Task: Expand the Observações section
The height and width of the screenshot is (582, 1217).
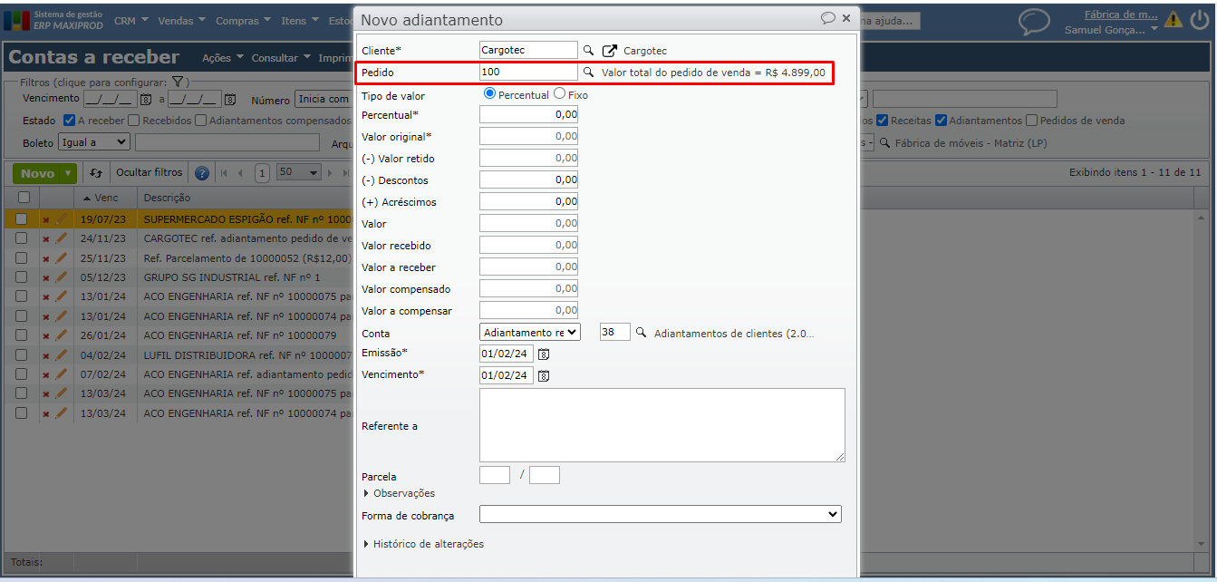Action: [399, 493]
